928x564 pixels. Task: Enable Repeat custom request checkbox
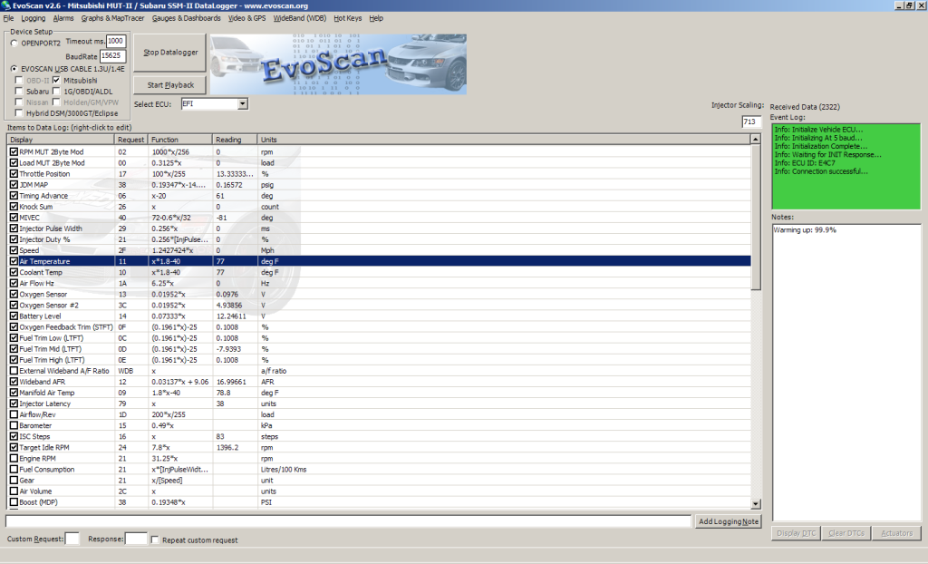point(155,540)
